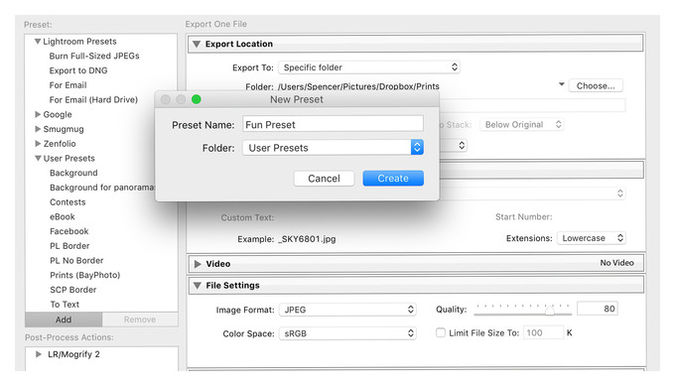Open the partially hidden dropdown under Below Original
This screenshot has width=675, height=386.
(461, 145)
